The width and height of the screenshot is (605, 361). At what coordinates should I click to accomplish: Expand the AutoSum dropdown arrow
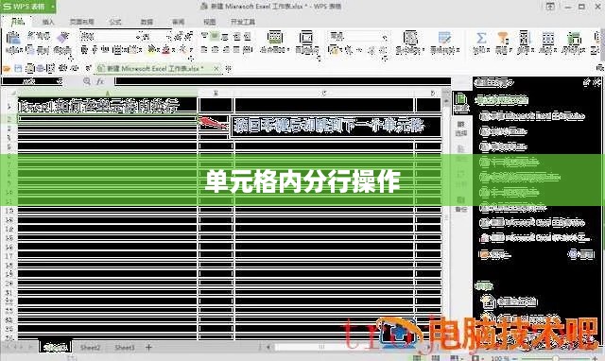pos(489,50)
